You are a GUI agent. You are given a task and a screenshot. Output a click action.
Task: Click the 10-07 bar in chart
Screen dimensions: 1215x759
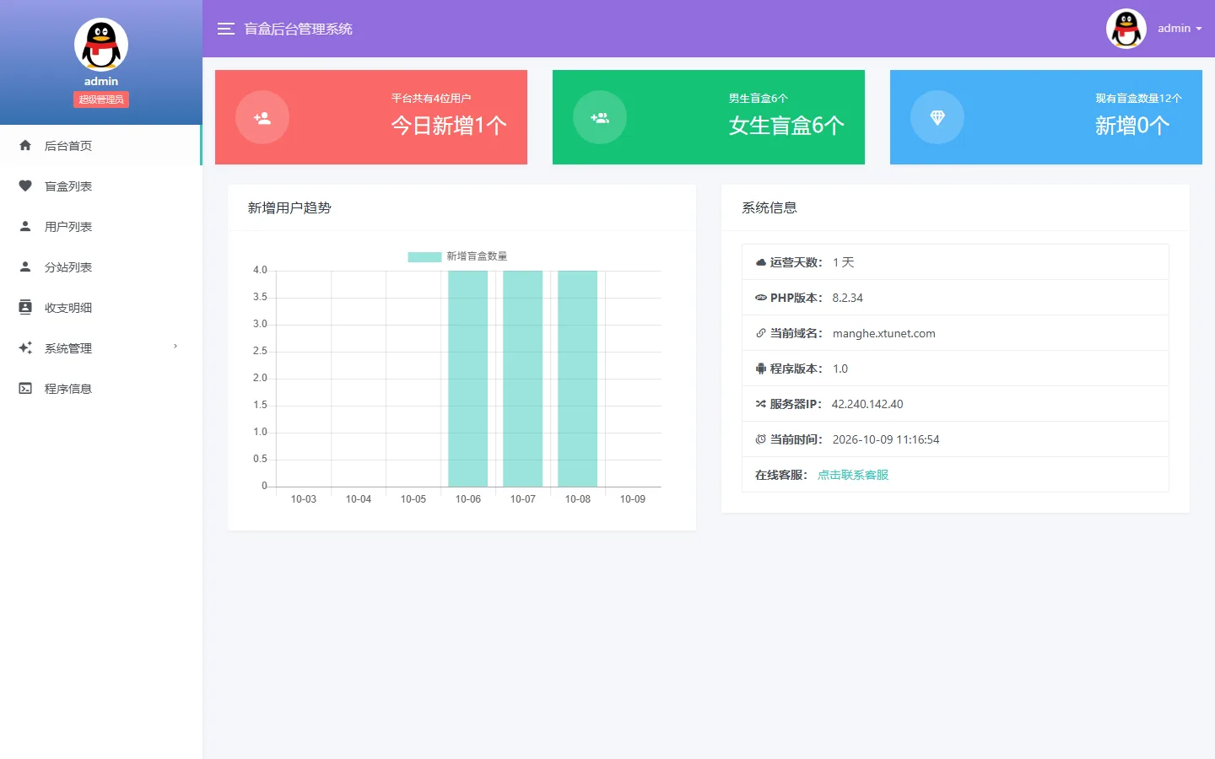(522, 379)
